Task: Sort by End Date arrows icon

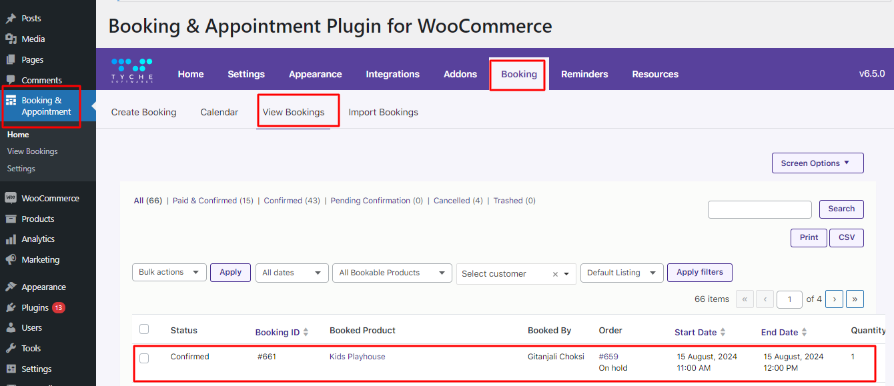Action: [x=804, y=332]
